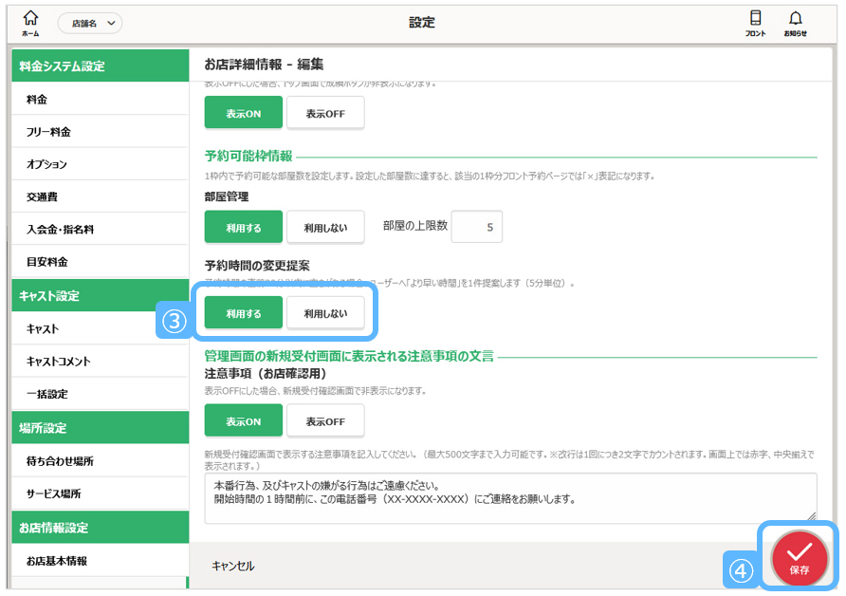846x596 pixels.
Task: Turn 部屋管理 to 利用しない
Action: click(325, 228)
